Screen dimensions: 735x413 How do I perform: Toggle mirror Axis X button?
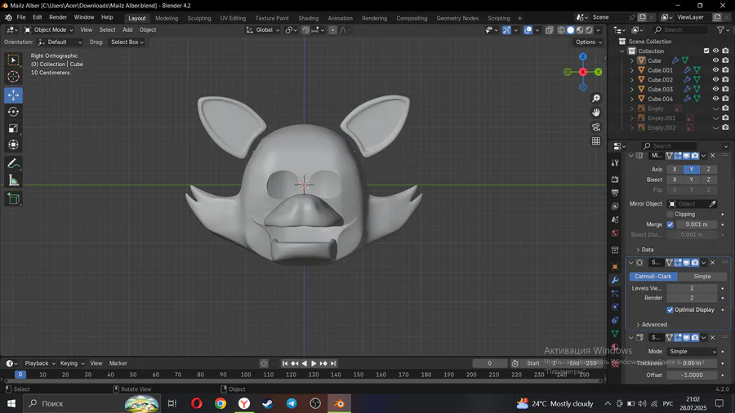click(x=675, y=170)
